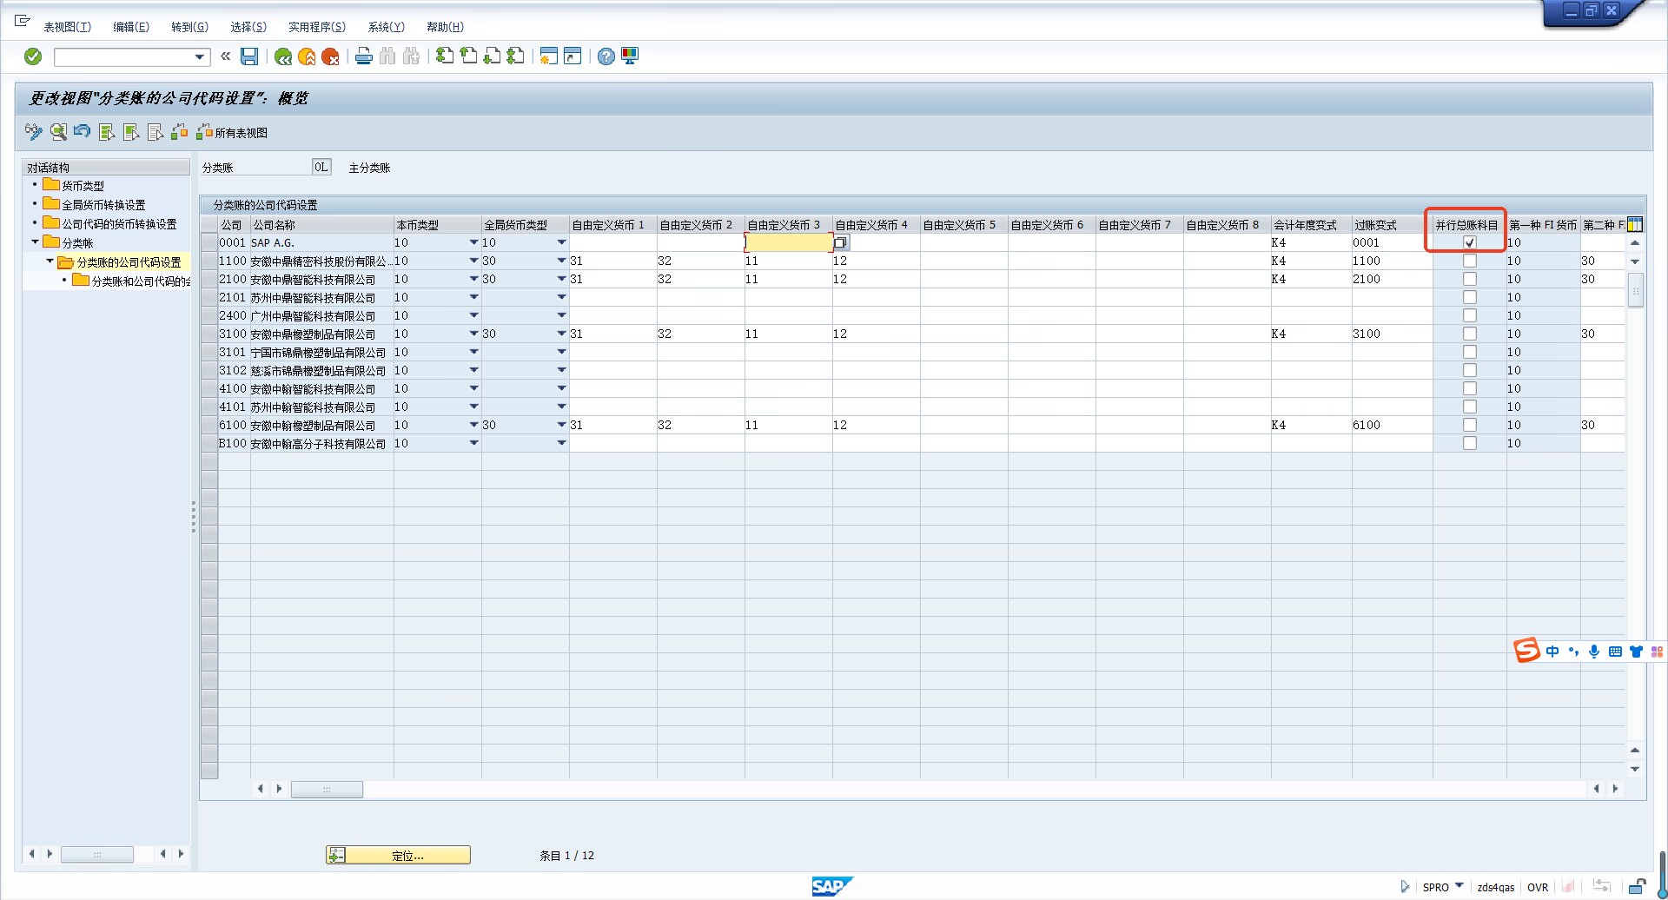Click the Create New Session icon

(x=548, y=56)
